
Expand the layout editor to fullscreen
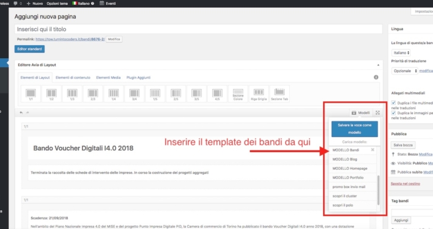[x=378, y=112]
